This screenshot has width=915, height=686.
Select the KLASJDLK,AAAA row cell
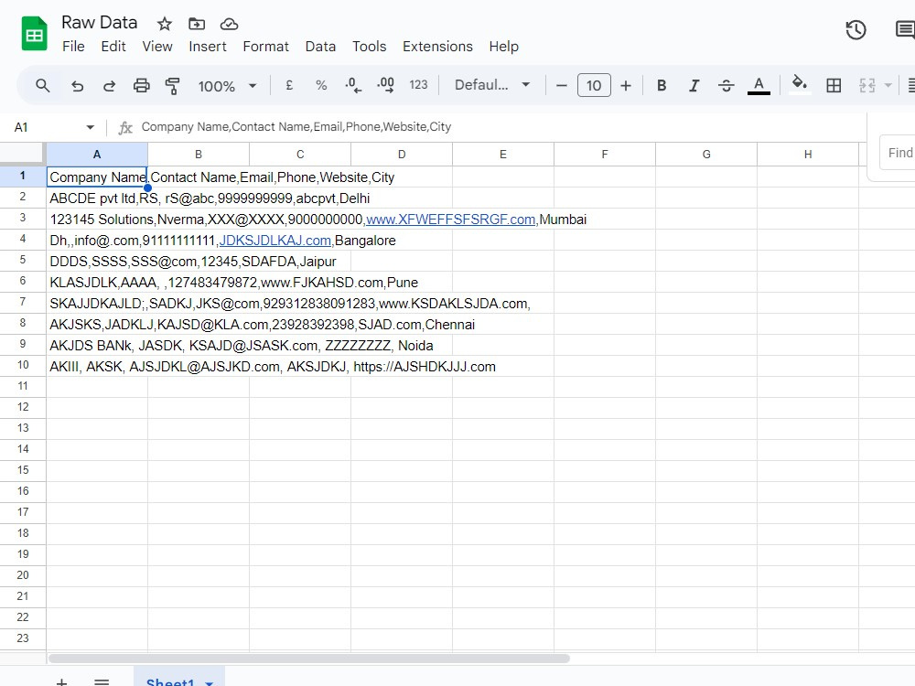[x=97, y=283]
